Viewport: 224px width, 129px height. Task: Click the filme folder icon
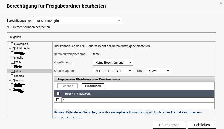13,71
